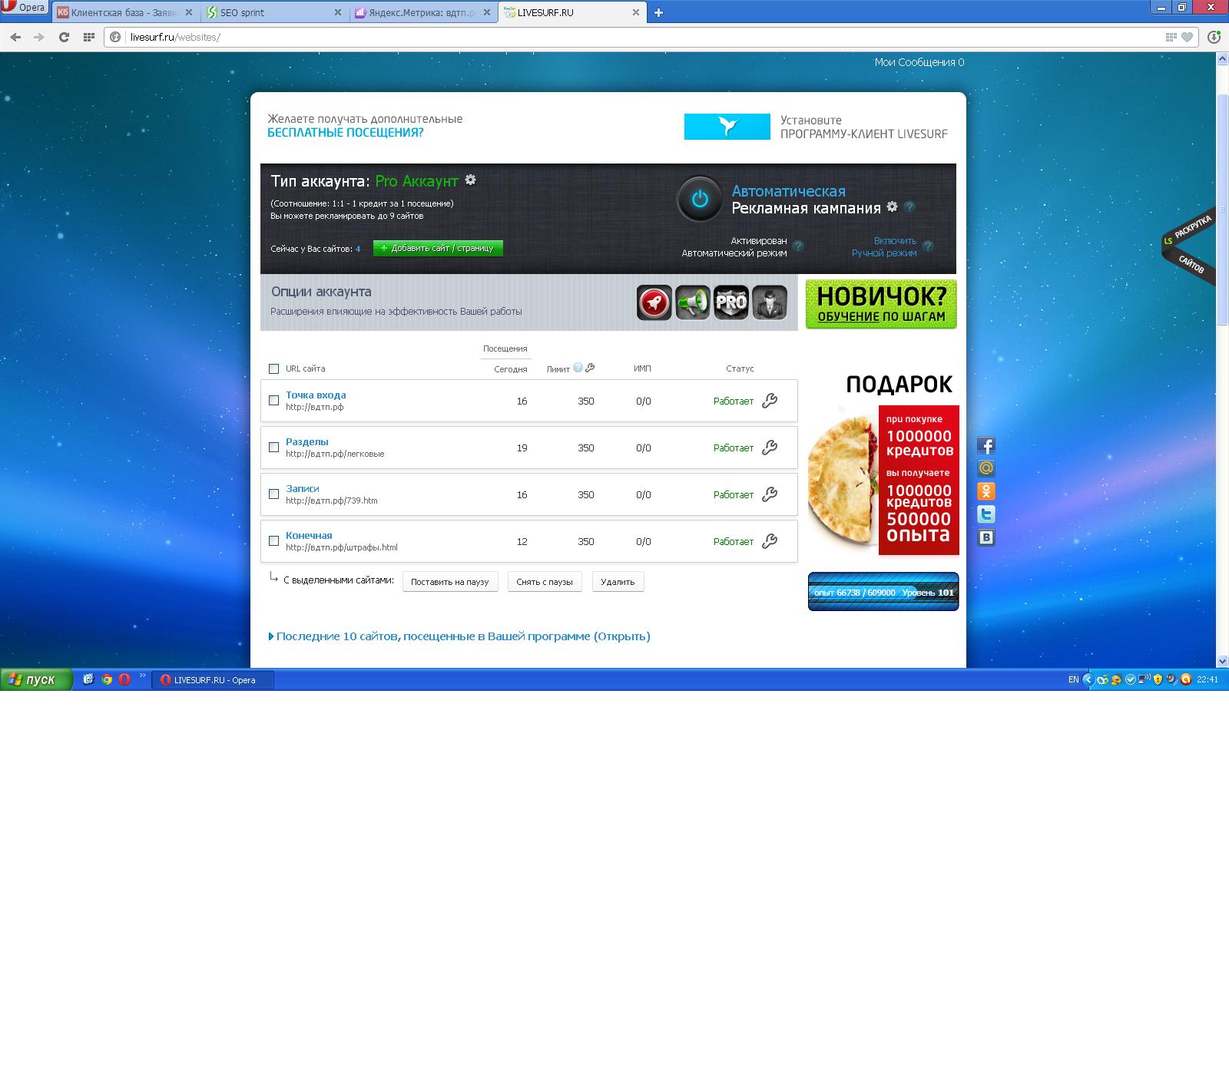
Task: Open Opera Speed Dial grid icon
Action: tap(88, 37)
